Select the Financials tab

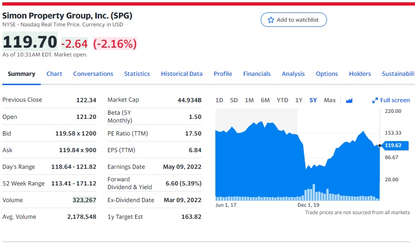pos(257,74)
